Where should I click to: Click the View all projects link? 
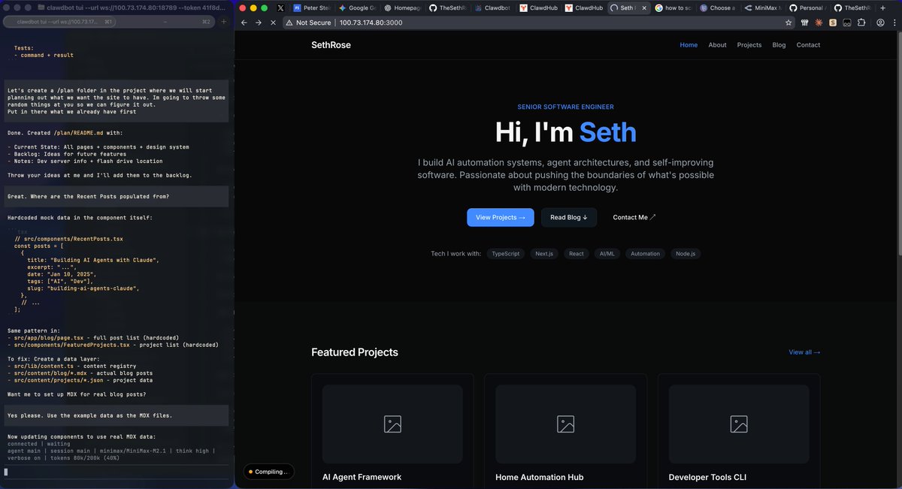[804, 352]
